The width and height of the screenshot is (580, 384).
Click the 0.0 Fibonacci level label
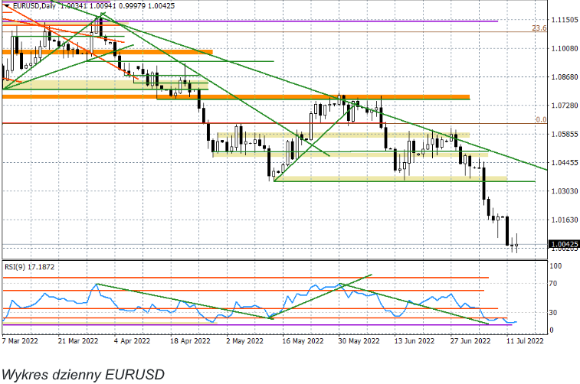(539, 119)
